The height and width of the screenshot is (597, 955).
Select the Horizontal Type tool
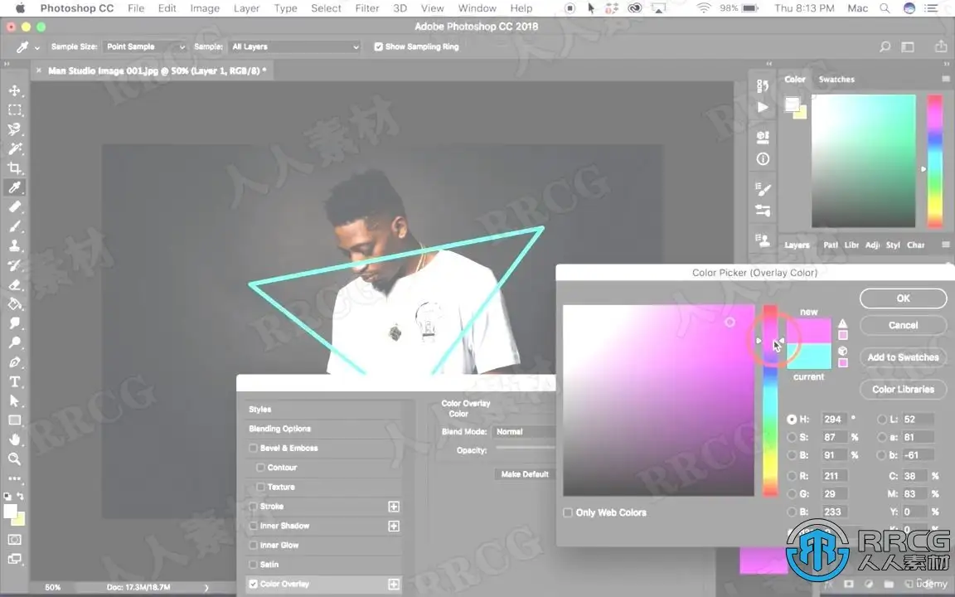point(15,381)
